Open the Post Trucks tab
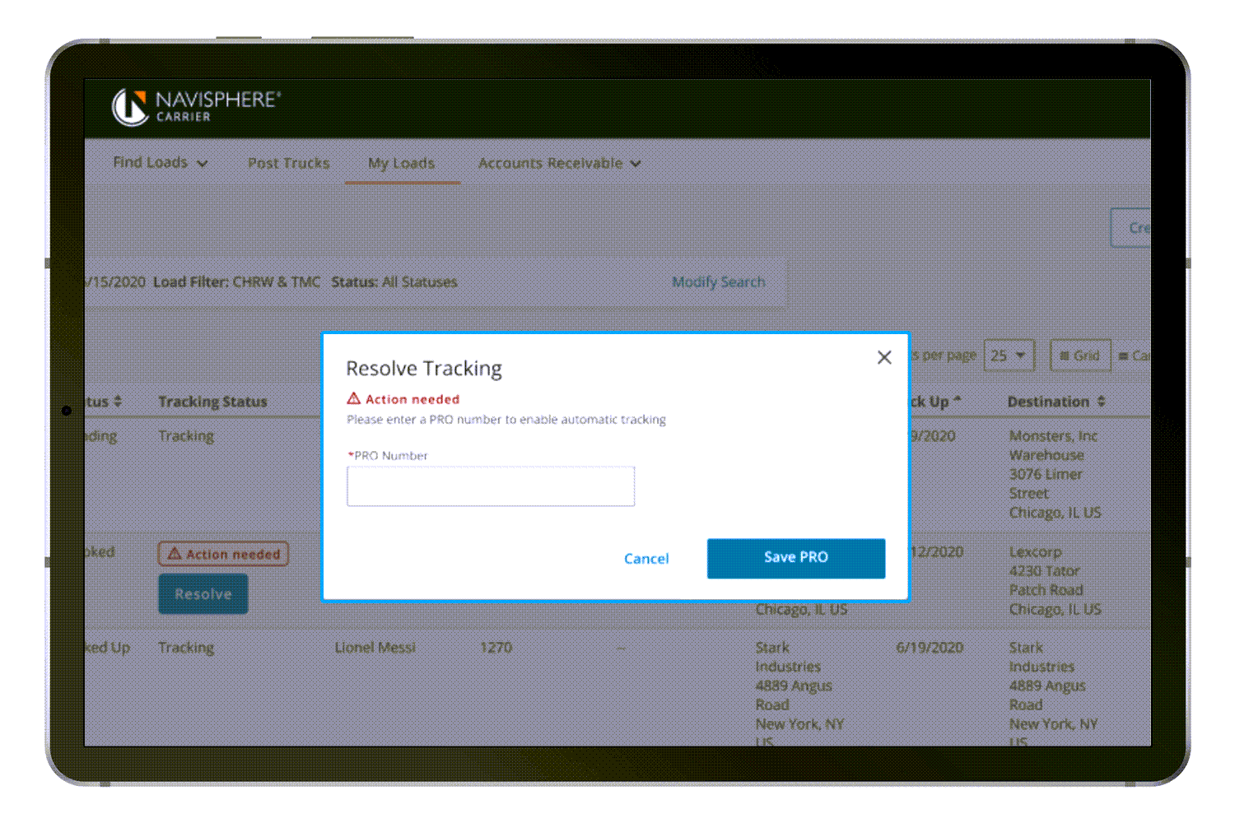The width and height of the screenshot is (1235, 823). pos(288,163)
